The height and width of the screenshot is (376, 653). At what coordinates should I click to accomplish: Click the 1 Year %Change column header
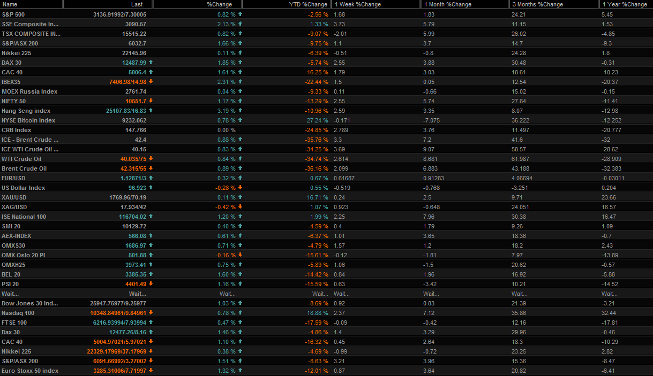pyautogui.click(x=625, y=4)
